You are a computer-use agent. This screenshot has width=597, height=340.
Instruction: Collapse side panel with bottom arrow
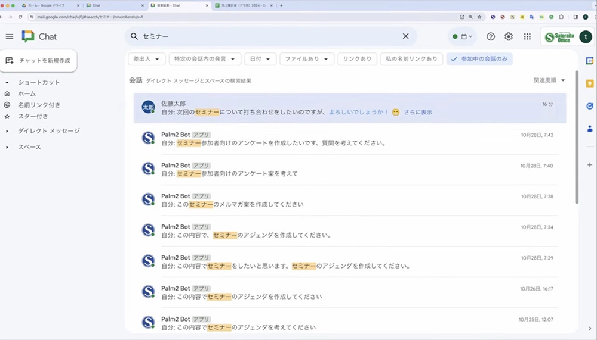(589, 329)
